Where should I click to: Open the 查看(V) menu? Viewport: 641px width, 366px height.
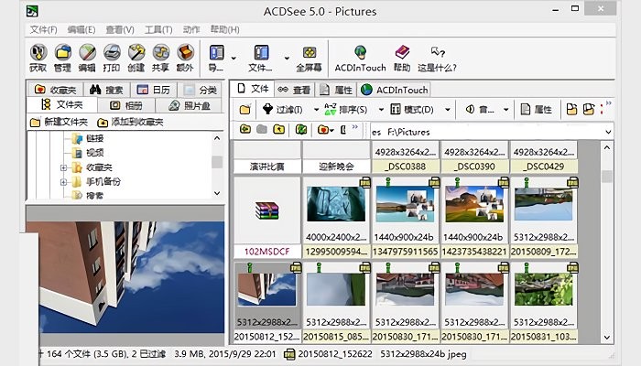pos(120,30)
